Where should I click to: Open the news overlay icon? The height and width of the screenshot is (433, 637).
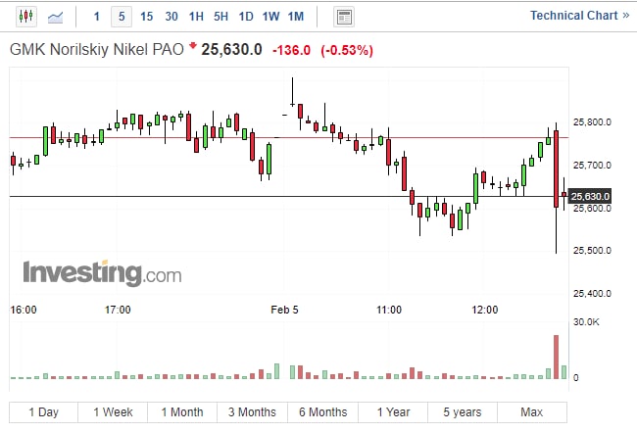click(x=344, y=17)
